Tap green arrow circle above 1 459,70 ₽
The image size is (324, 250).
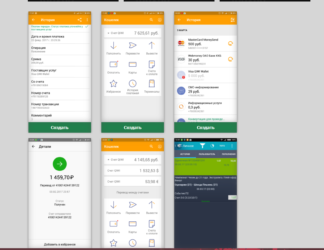point(60,164)
